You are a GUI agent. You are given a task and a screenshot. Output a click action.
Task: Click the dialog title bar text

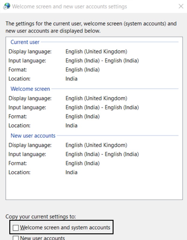(70, 6)
